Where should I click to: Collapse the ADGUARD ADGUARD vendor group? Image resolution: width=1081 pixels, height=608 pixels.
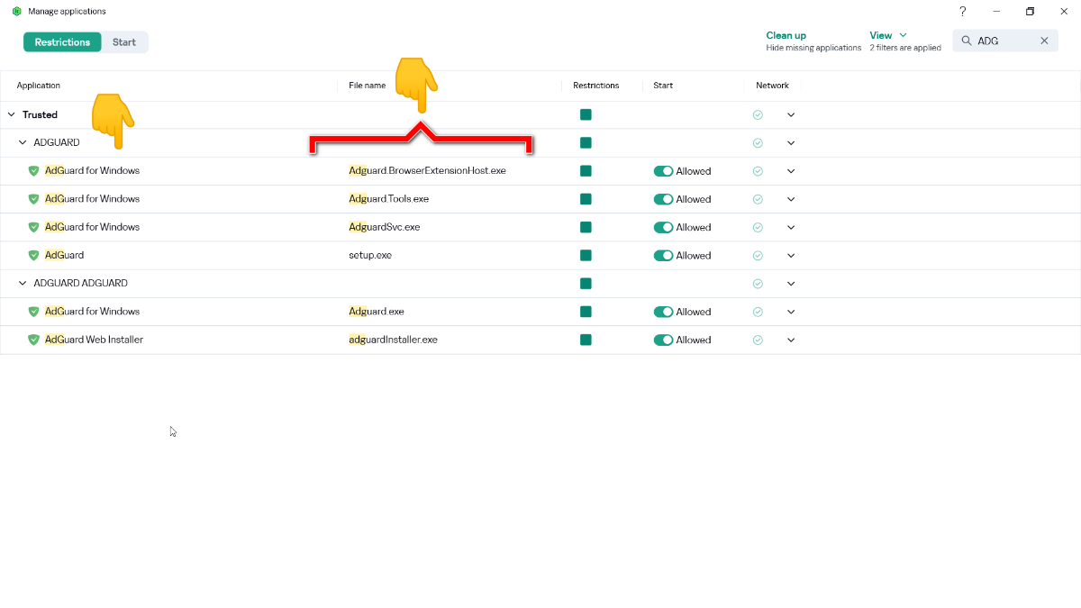tap(23, 283)
